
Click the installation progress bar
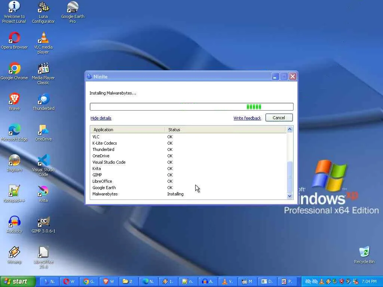pyautogui.click(x=191, y=107)
